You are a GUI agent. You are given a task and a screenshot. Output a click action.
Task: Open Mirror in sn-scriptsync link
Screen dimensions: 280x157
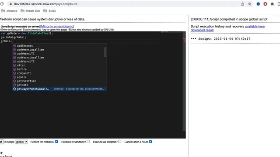pos(57,26)
